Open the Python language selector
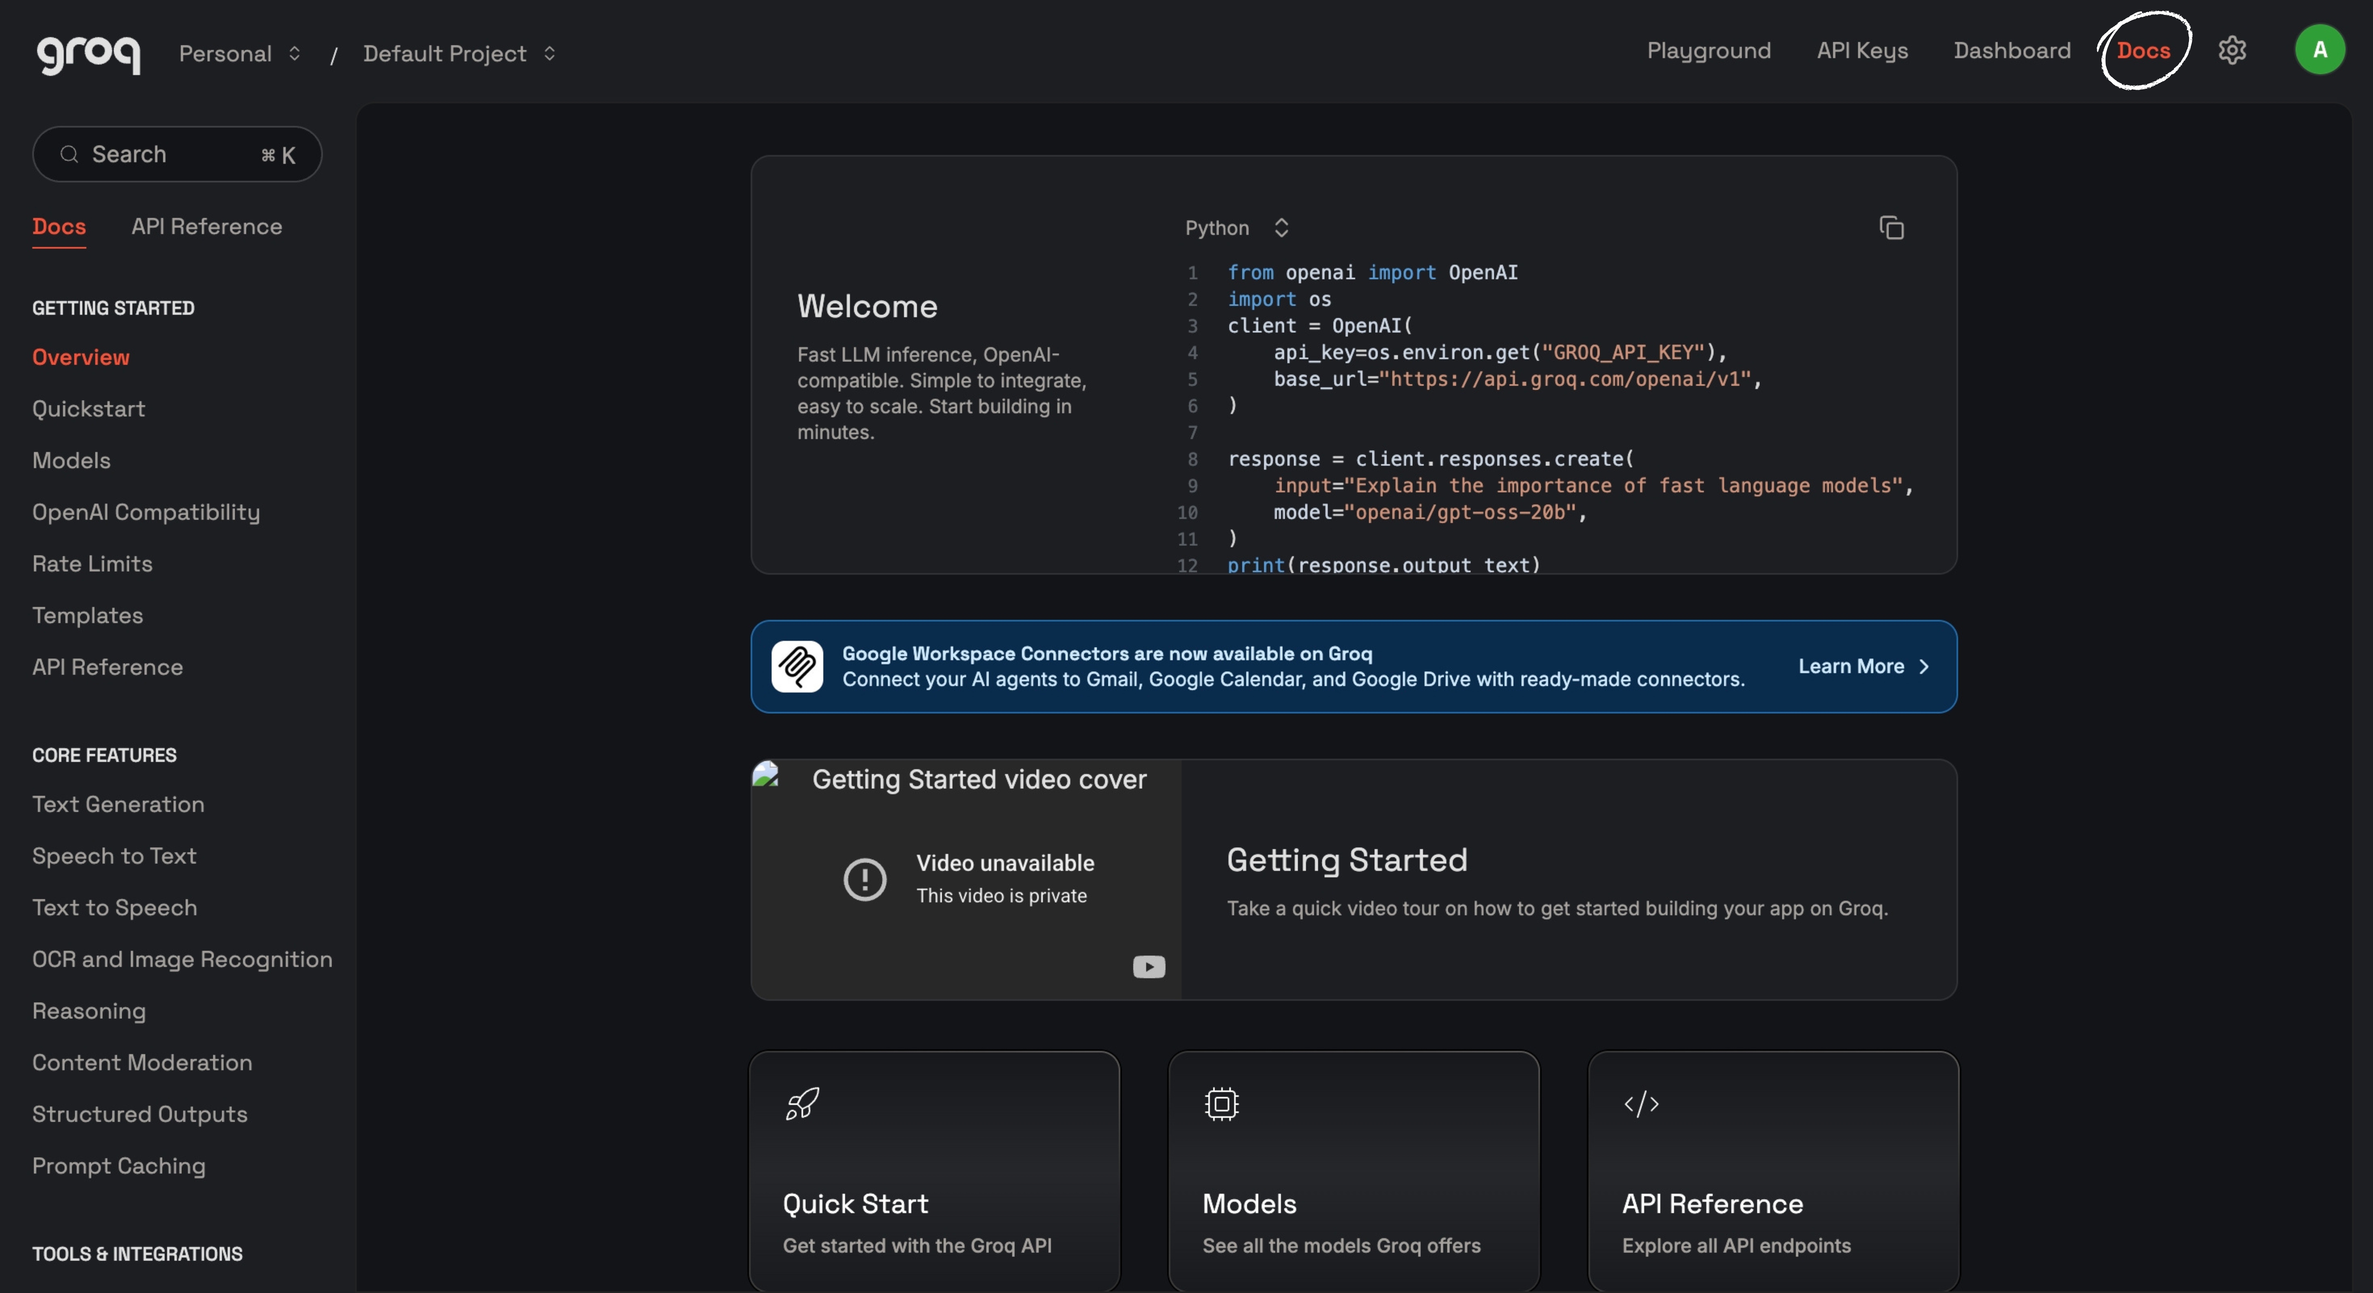Image resolution: width=2373 pixels, height=1293 pixels. (x=1236, y=228)
